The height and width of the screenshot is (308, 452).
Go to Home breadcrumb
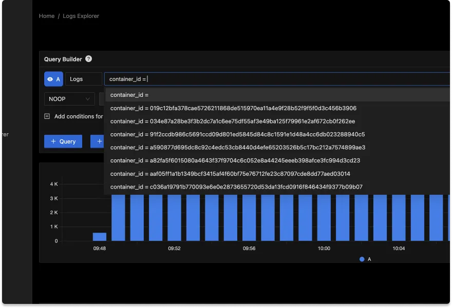(x=47, y=16)
